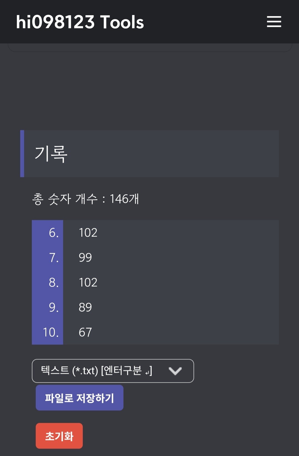Viewport: 299px width, 456px height.
Task: Click the 총 숫자 개수 : 146개 text
Action: point(85,199)
